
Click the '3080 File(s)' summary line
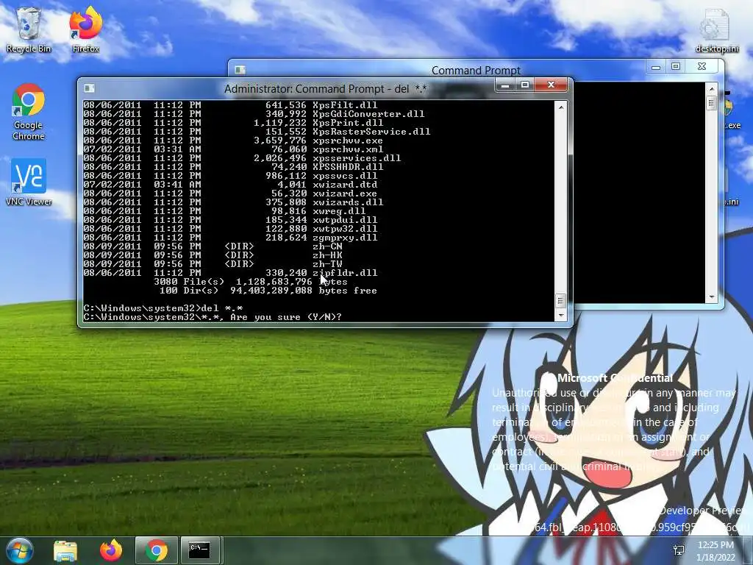pos(250,282)
